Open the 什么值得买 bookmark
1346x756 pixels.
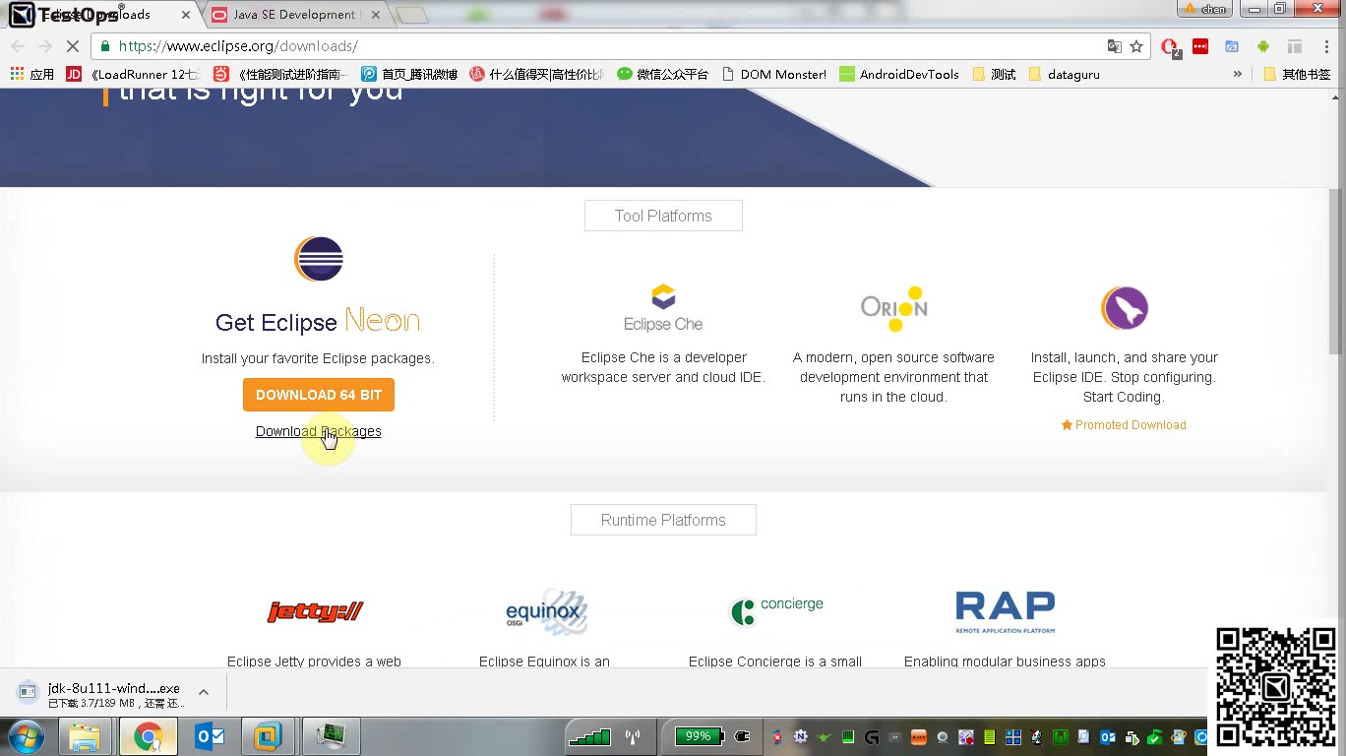point(536,74)
